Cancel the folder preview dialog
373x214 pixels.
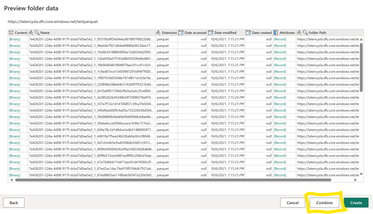[x=292, y=203]
